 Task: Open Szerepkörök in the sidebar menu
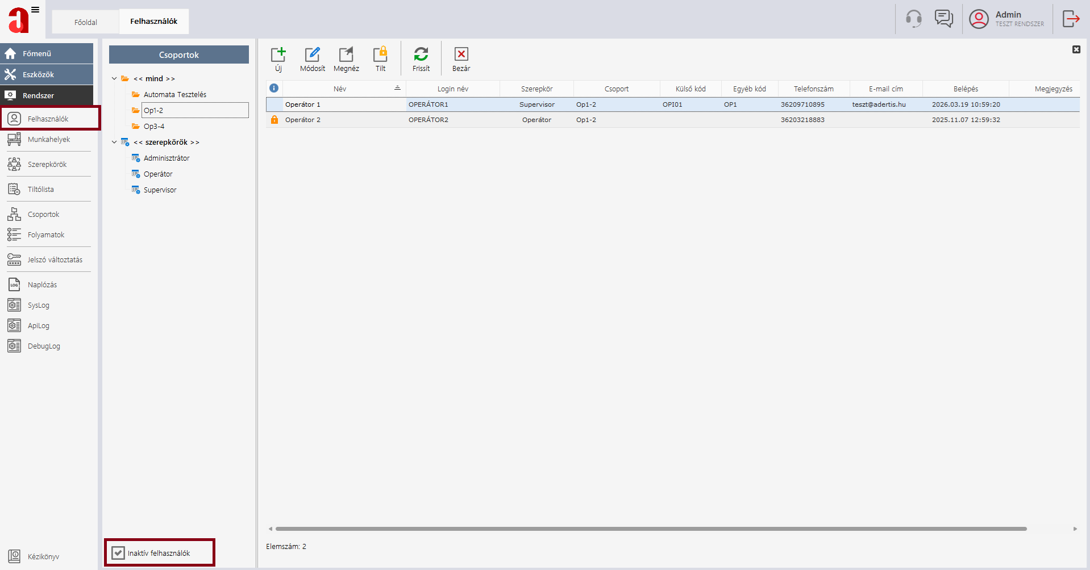point(47,165)
